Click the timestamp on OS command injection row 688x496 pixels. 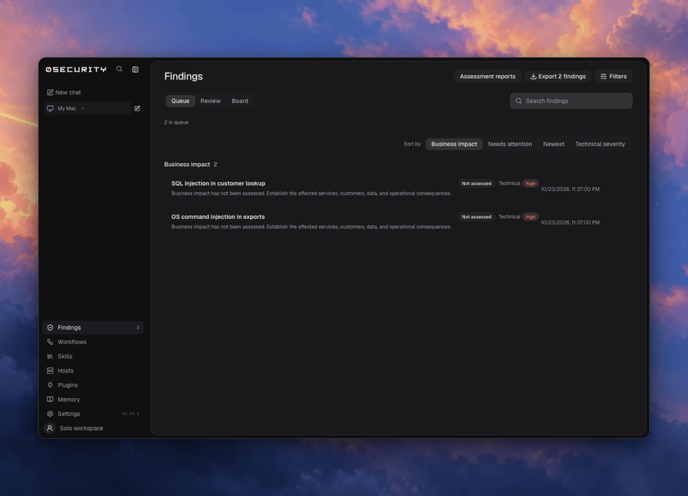tap(570, 223)
